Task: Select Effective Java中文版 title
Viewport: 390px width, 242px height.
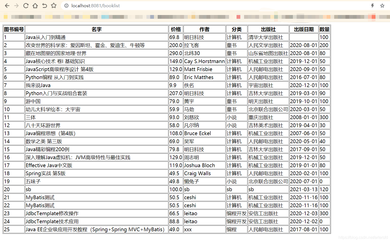Action: [x=49, y=165]
